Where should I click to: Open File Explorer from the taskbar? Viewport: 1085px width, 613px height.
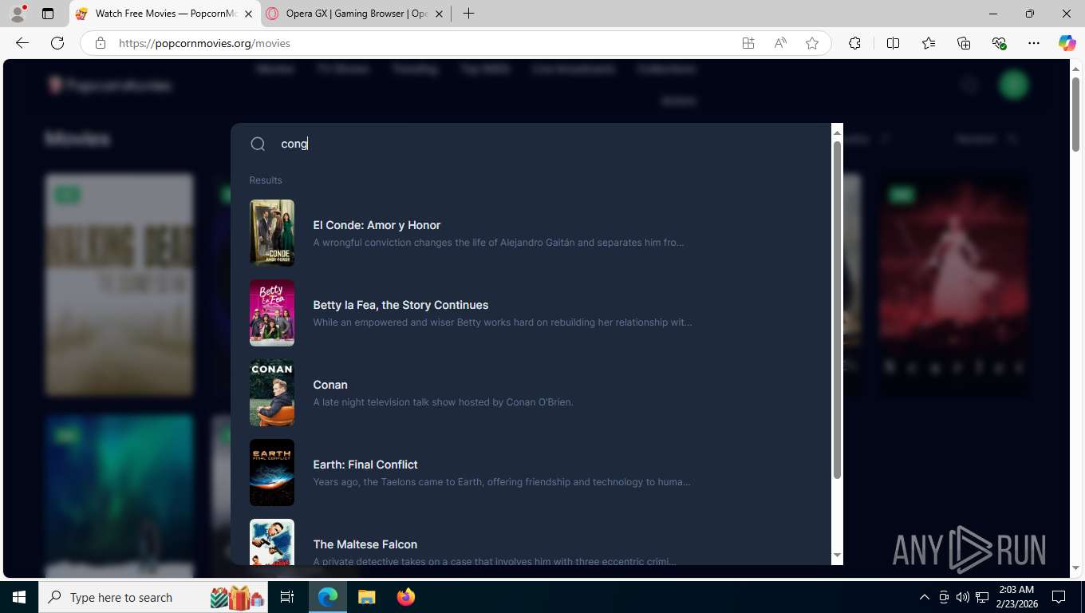coord(366,597)
